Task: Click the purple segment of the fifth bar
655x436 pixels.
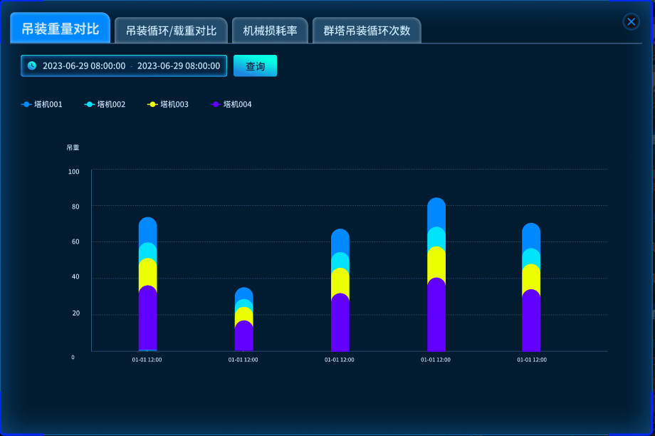Action: point(531,324)
